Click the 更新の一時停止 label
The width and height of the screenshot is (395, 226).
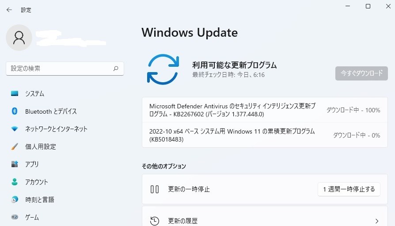(189, 189)
